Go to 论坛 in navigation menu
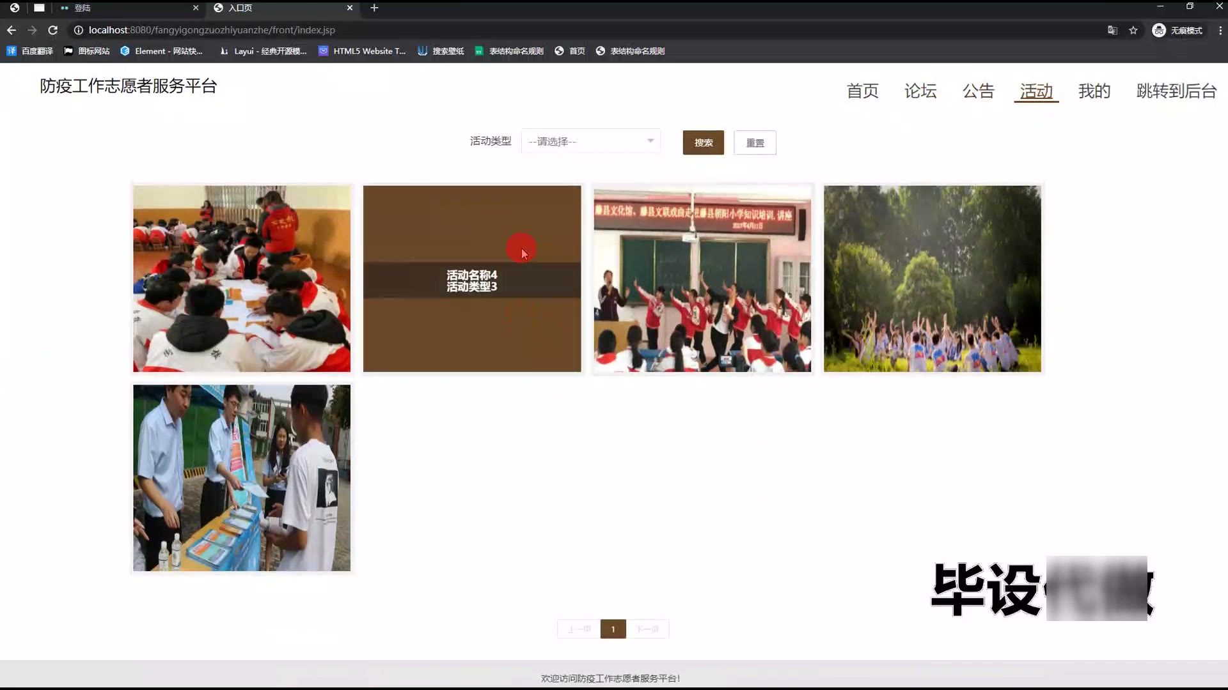This screenshot has height=690, width=1228. 920,91
